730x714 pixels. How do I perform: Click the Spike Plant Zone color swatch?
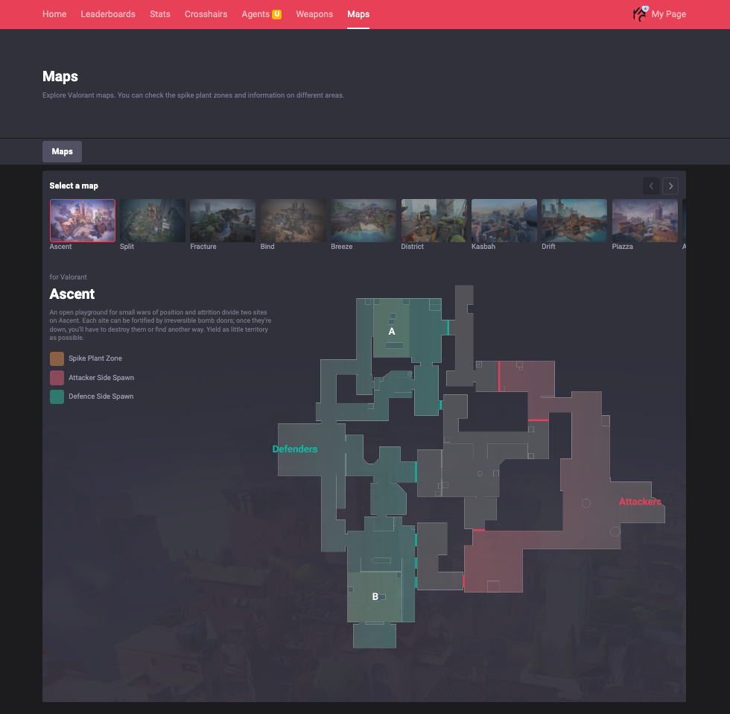click(x=57, y=358)
